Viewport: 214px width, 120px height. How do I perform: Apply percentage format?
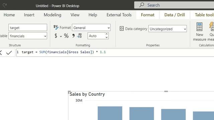pyautogui.click(x=66, y=36)
